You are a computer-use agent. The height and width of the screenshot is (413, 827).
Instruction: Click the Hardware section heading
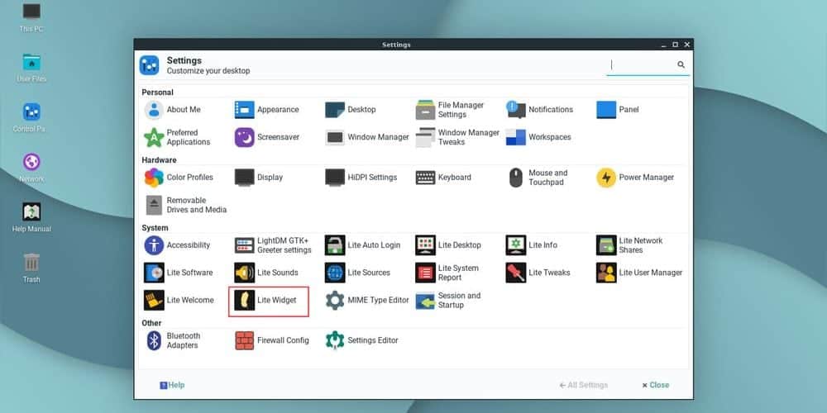159,159
